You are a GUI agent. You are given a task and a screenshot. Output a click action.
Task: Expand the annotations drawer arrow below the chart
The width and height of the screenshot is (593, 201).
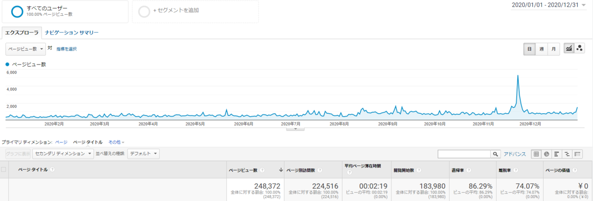(296, 129)
